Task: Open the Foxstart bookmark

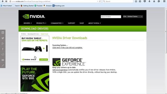Action: [x=38, y=6]
